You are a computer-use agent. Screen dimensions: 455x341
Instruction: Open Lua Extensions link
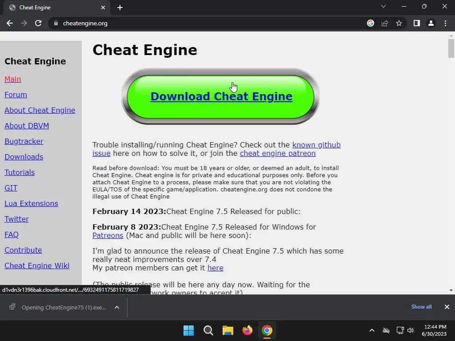tap(32, 203)
